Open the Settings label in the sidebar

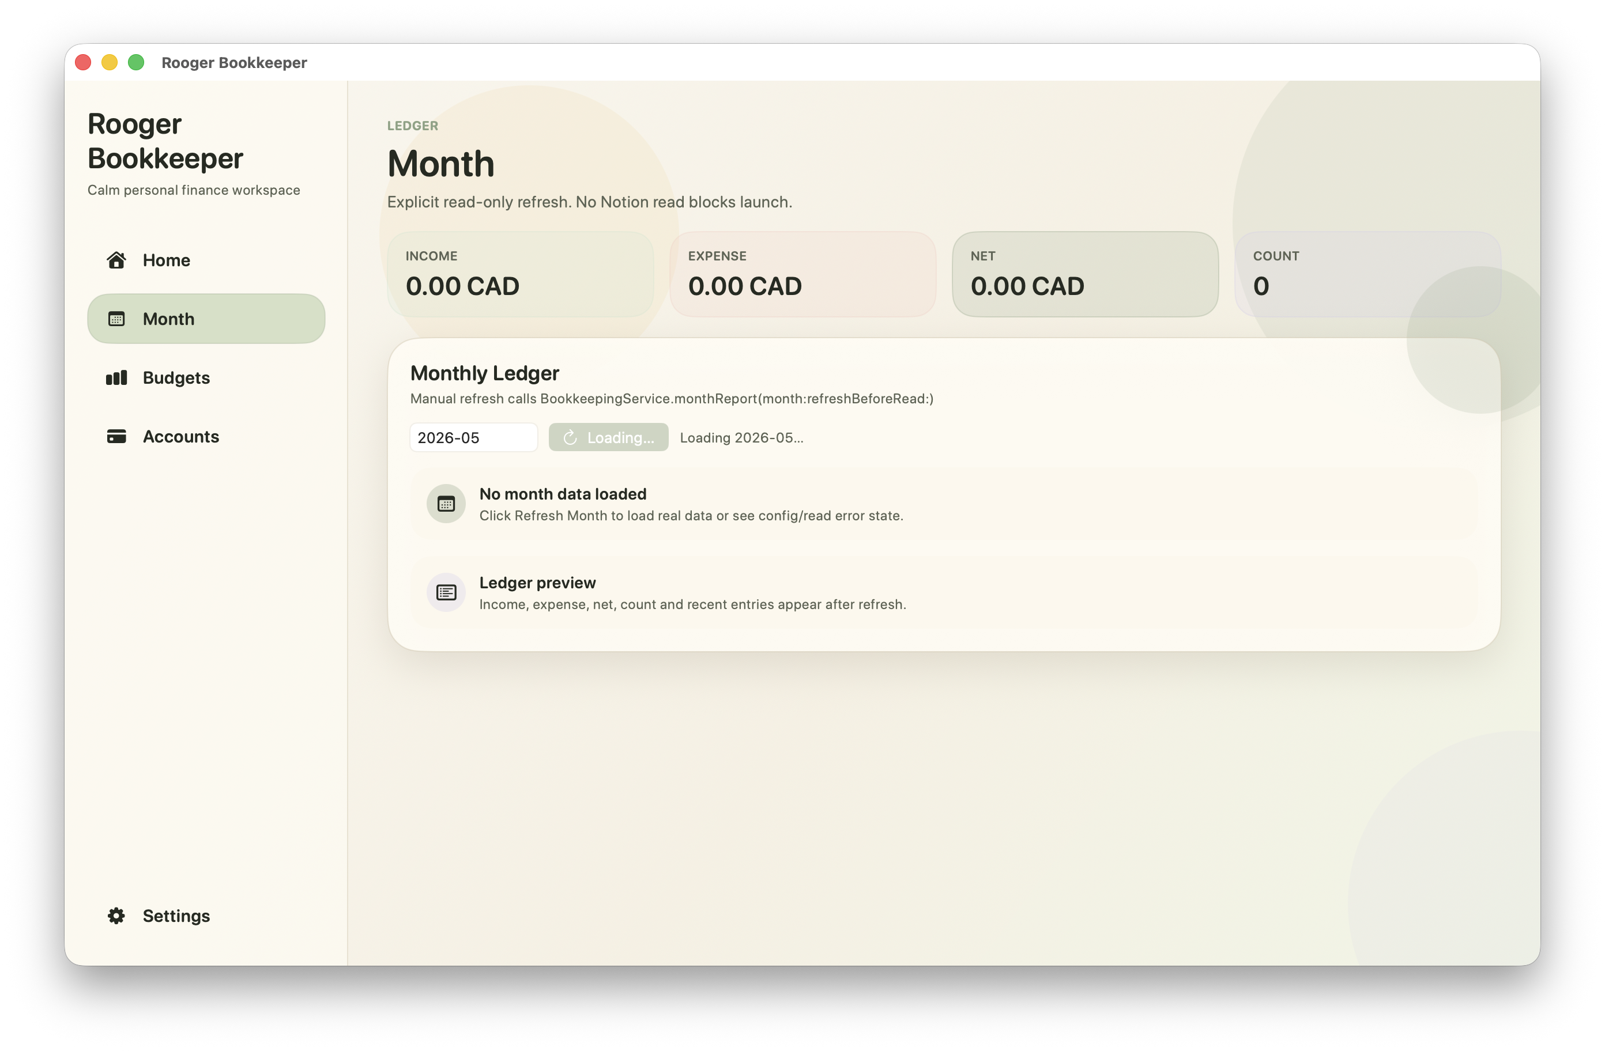point(176,916)
